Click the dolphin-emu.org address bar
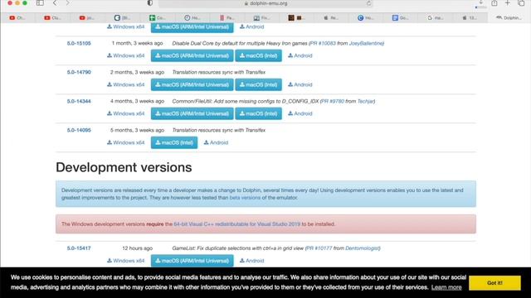 265,3
